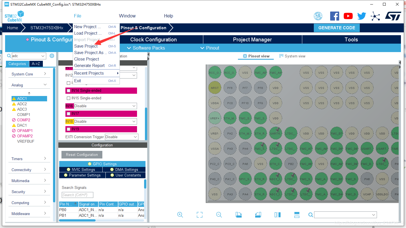Rotate the chip clockwise
Viewport: 406px width, 228px height.
pyautogui.click(x=239, y=215)
